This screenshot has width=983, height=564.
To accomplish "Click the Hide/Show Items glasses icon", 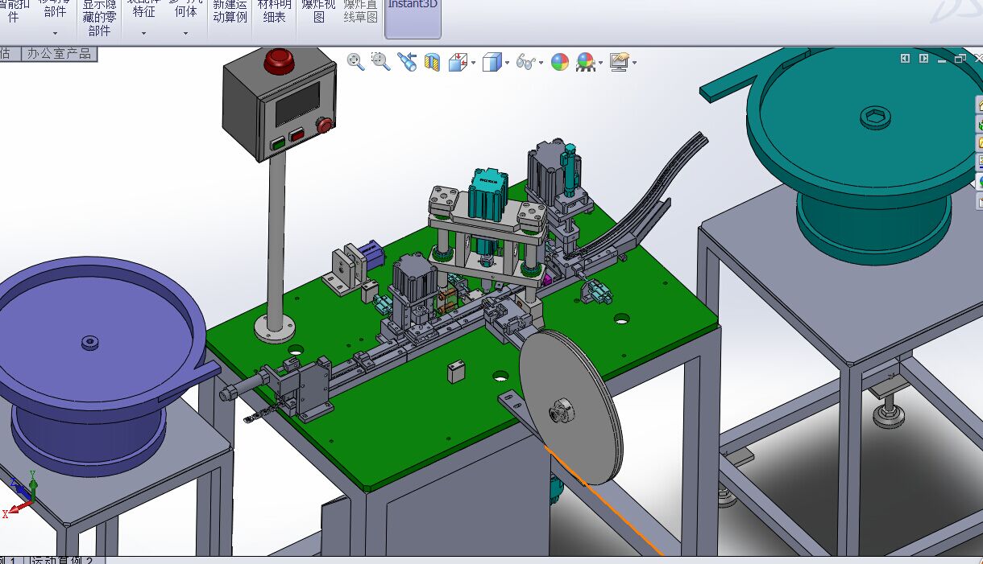I will pos(526,62).
